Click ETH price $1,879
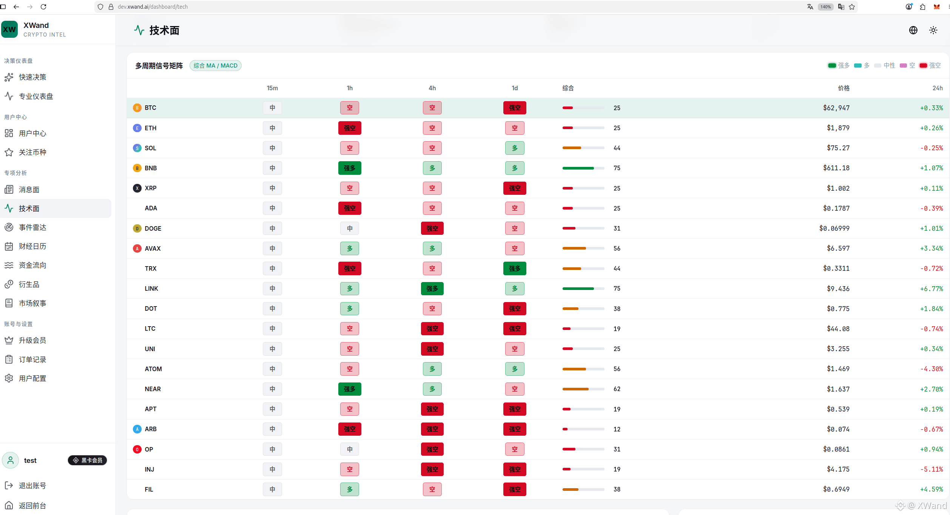 (x=838, y=128)
